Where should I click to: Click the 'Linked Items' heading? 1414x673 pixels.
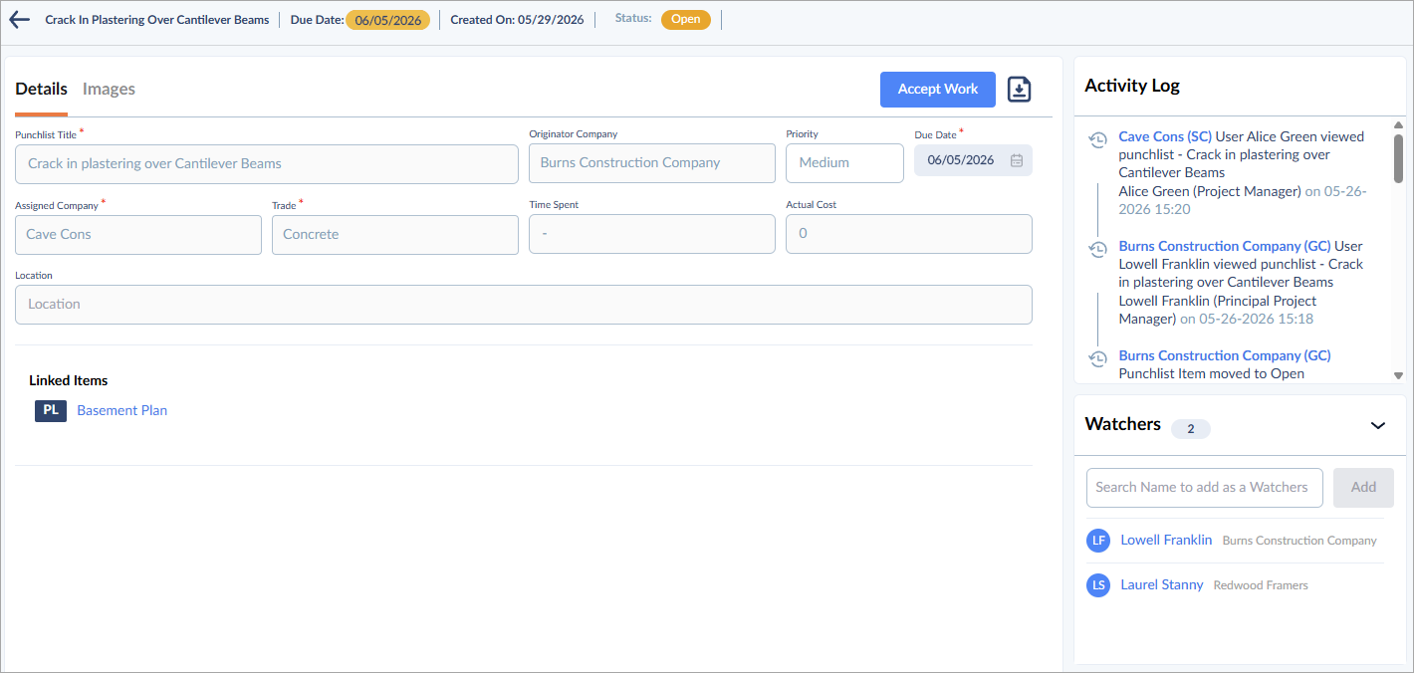pos(69,380)
